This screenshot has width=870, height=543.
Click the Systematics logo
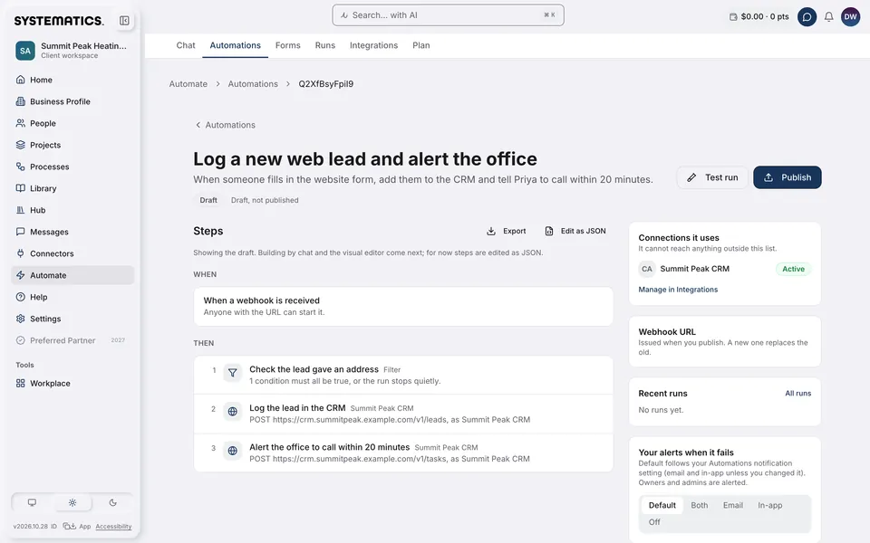tap(59, 21)
